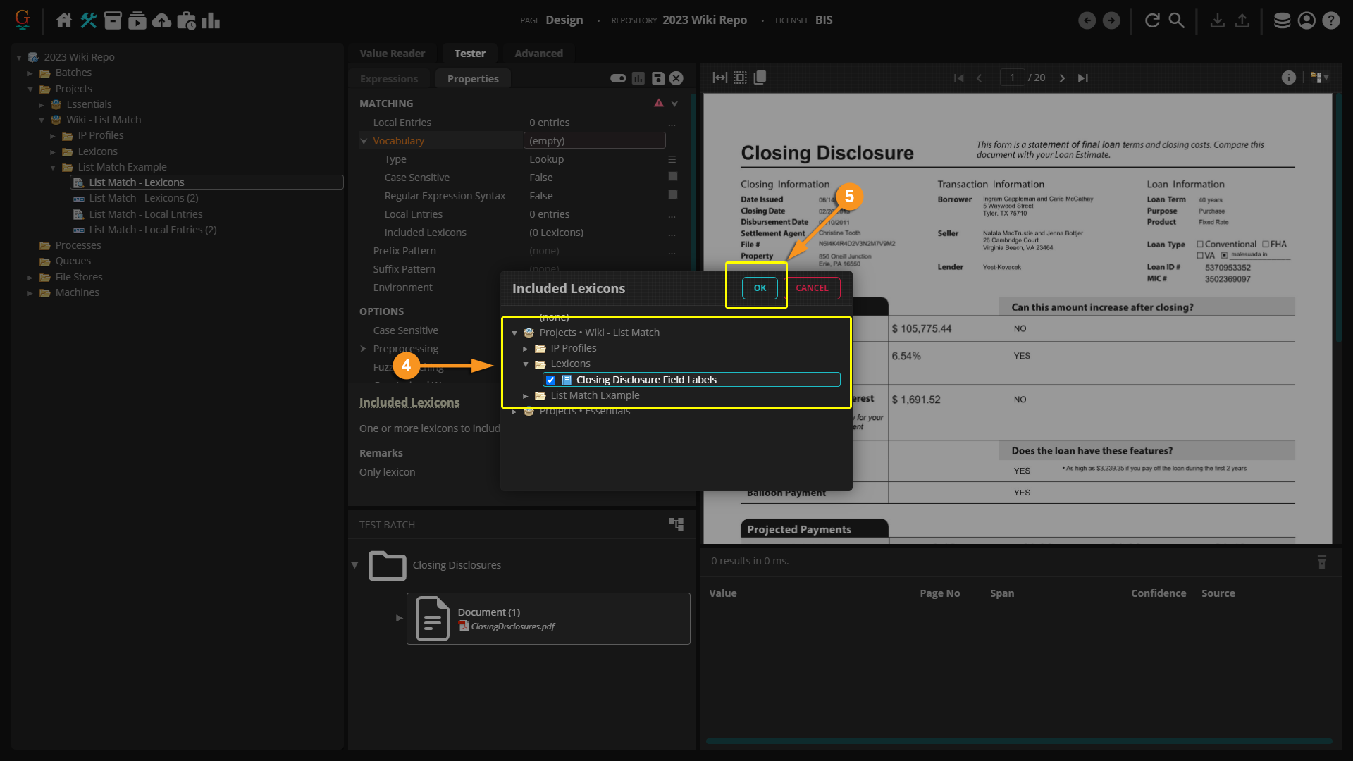Expand the List Match Example folder in dialog
This screenshot has height=761, width=1353.
[526, 396]
